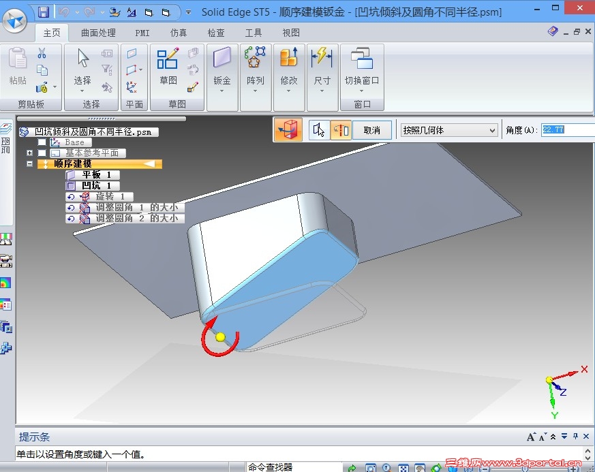
Task: Click the 取消 (Cancel) button
Action: click(372, 130)
